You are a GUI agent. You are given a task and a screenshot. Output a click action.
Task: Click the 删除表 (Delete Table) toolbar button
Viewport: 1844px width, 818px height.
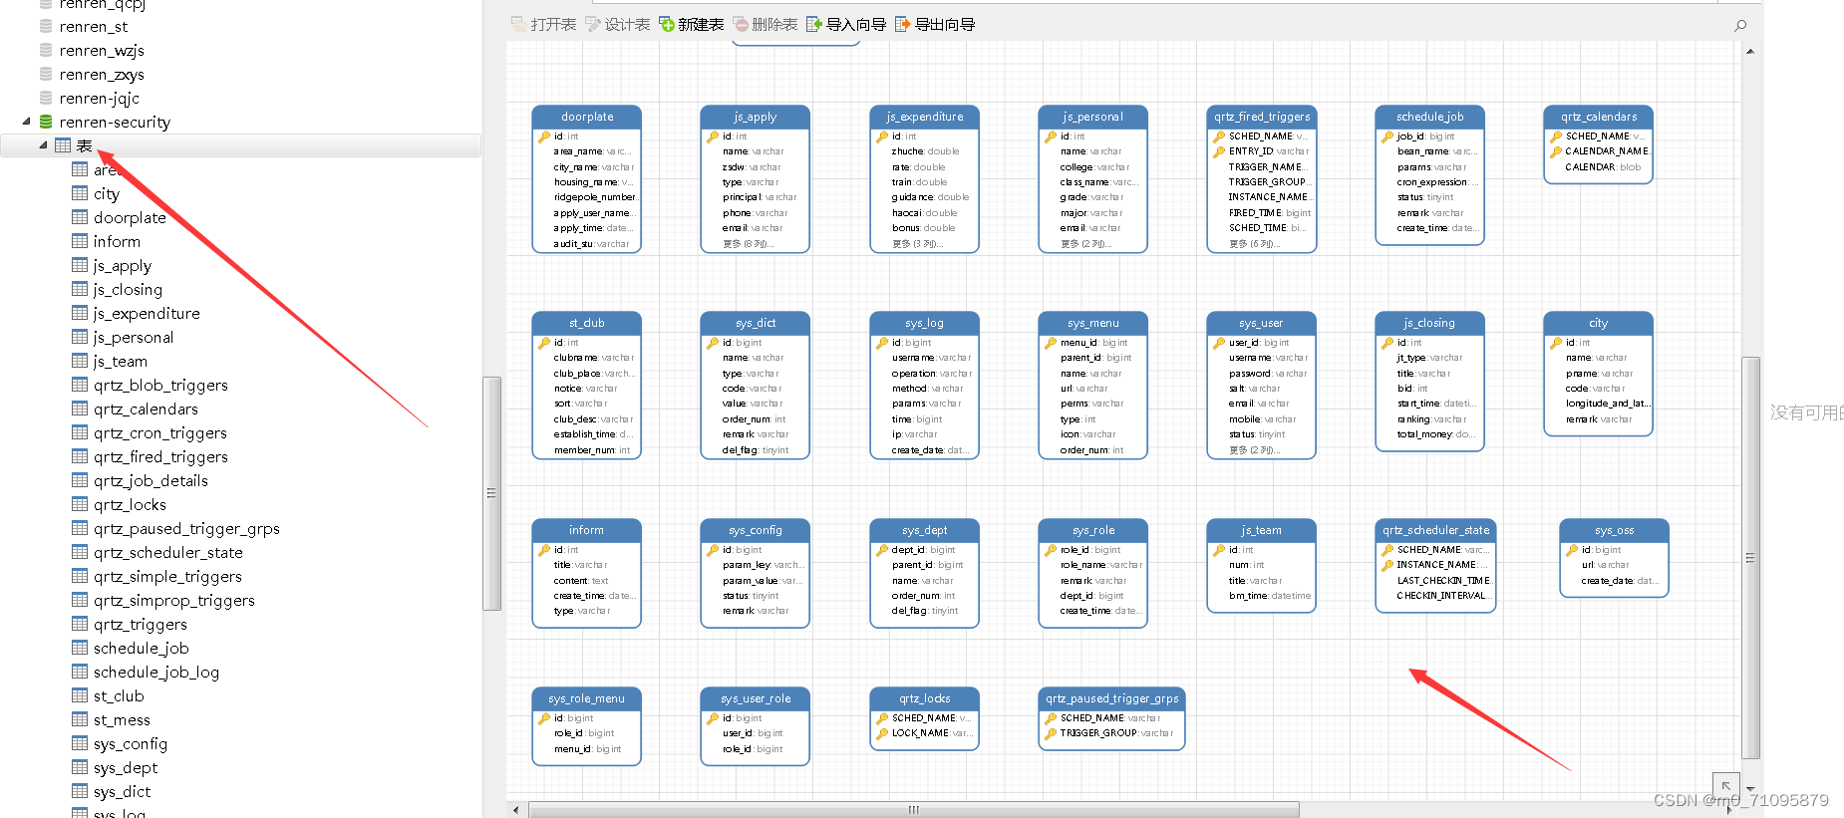coord(765,24)
